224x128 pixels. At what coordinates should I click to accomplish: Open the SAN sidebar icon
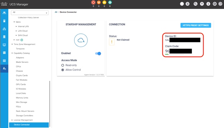(x=4, y=37)
